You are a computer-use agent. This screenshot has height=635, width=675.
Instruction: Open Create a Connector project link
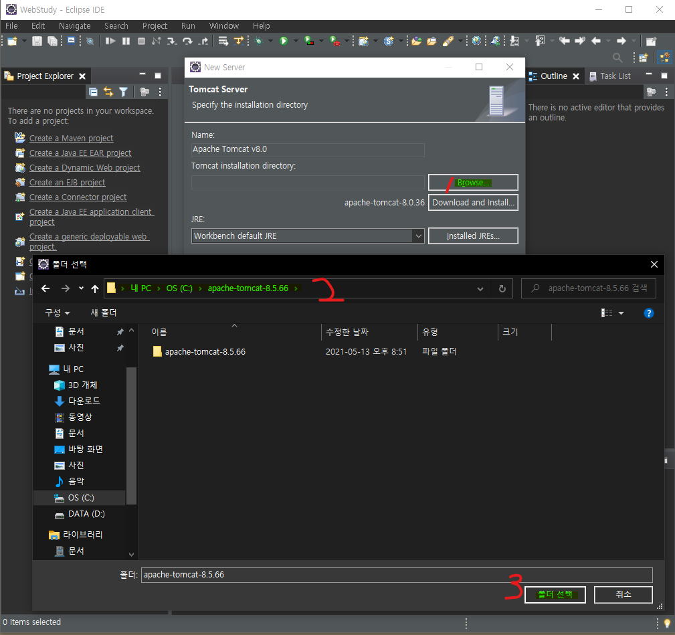point(78,197)
